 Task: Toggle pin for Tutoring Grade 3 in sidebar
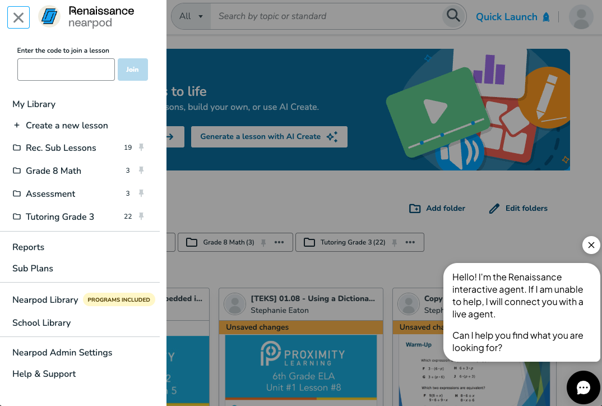tap(141, 216)
